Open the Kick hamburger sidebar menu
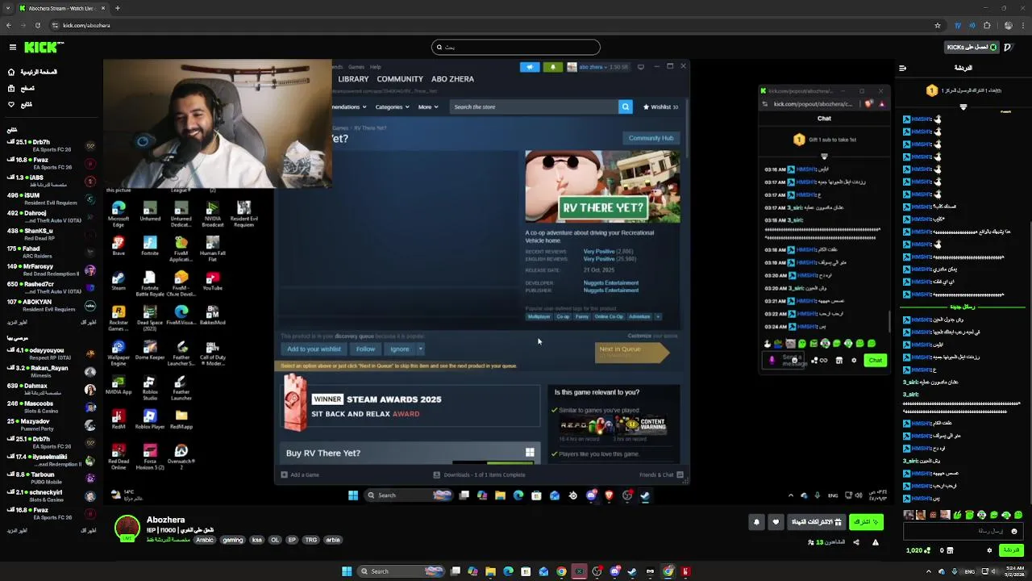Image resolution: width=1032 pixels, height=581 pixels. click(12, 47)
